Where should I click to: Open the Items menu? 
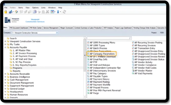[x=21, y=8]
